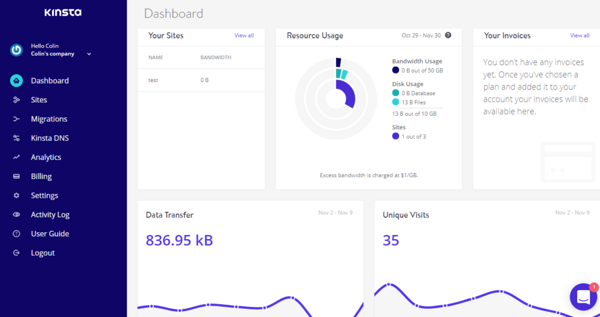The height and width of the screenshot is (317, 600).
Task: Click the 0 B Database teal legend dot
Action: coord(396,93)
